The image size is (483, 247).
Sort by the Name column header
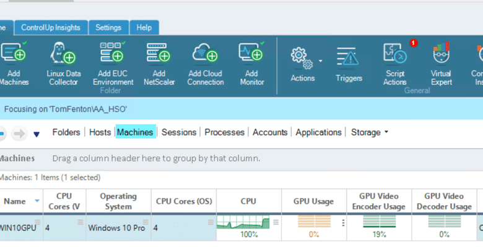point(15,201)
